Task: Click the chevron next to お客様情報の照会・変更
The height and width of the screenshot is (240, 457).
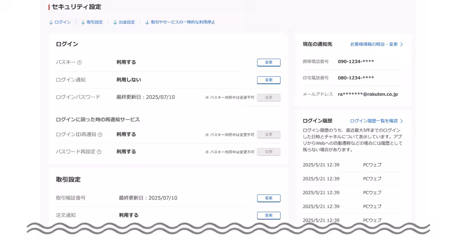Action: [x=402, y=44]
